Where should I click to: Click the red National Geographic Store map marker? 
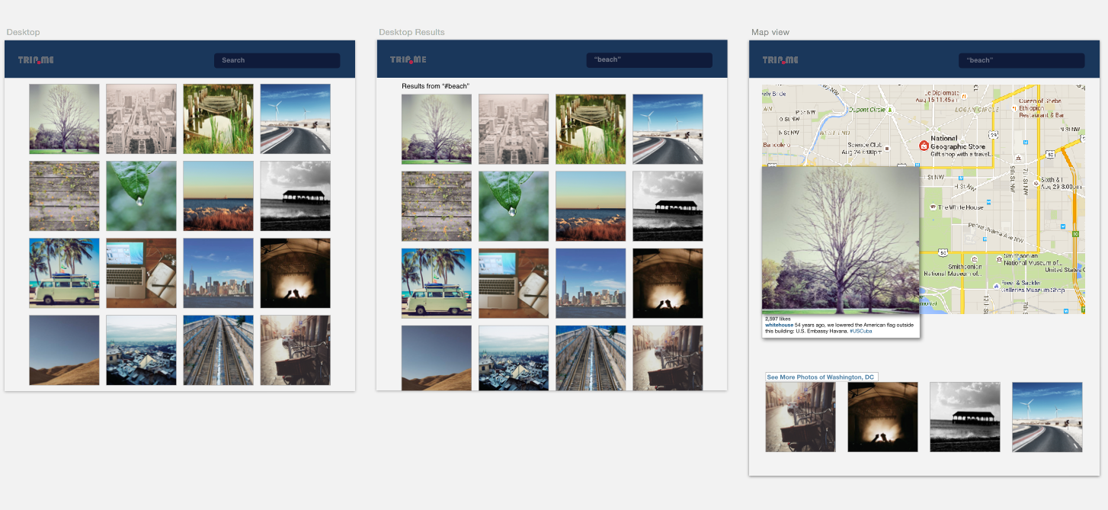[924, 146]
